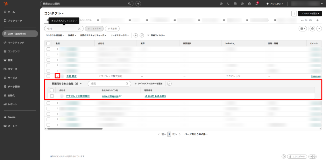Click the +1 (469) 248-6885 phone number
Image resolution: width=326 pixels, height=160 pixels.
[x=155, y=96]
